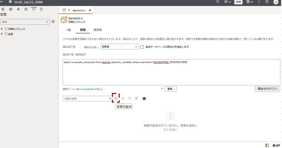Click the dynamic1 initialization block icon
This screenshot has height=148, width=282.
coord(64,20)
